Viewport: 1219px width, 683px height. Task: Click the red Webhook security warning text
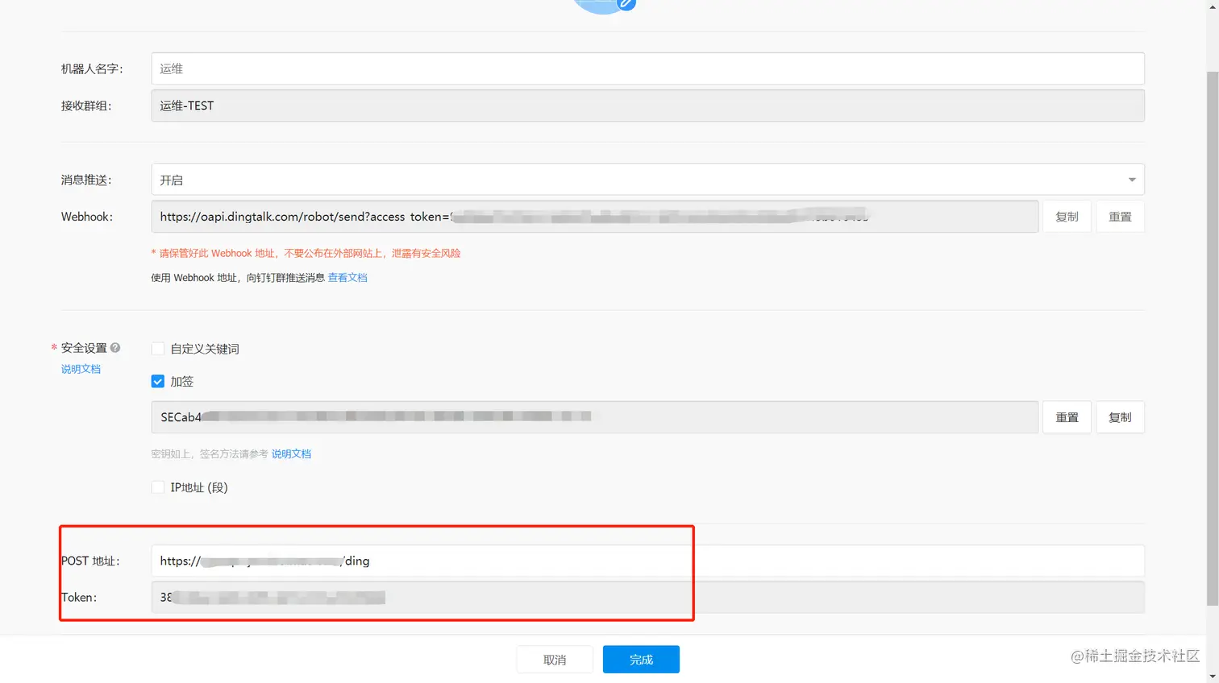(x=306, y=253)
